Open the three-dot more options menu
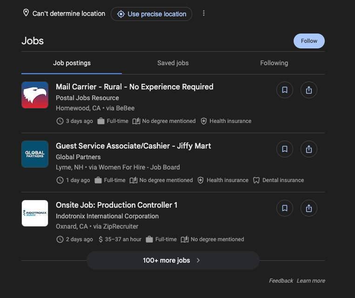The height and width of the screenshot is (298, 355). 204,13
